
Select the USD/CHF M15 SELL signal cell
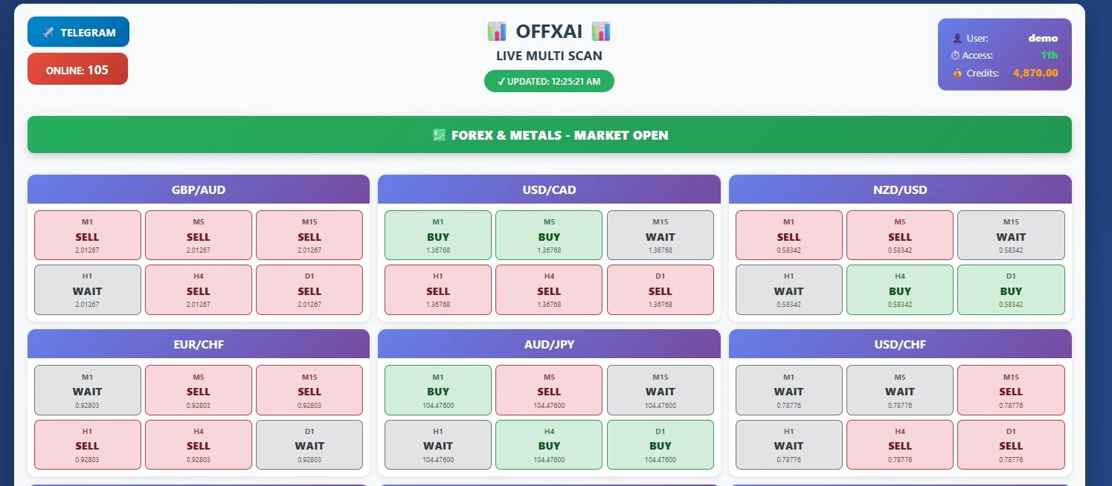[x=1011, y=389]
